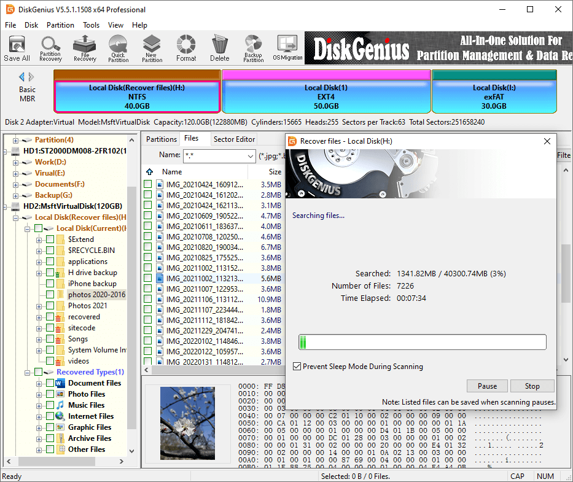
Task: Go to the previous disk arrow
Action: [21, 77]
